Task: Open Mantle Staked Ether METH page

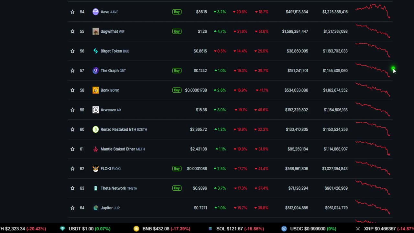Action: [123, 149]
